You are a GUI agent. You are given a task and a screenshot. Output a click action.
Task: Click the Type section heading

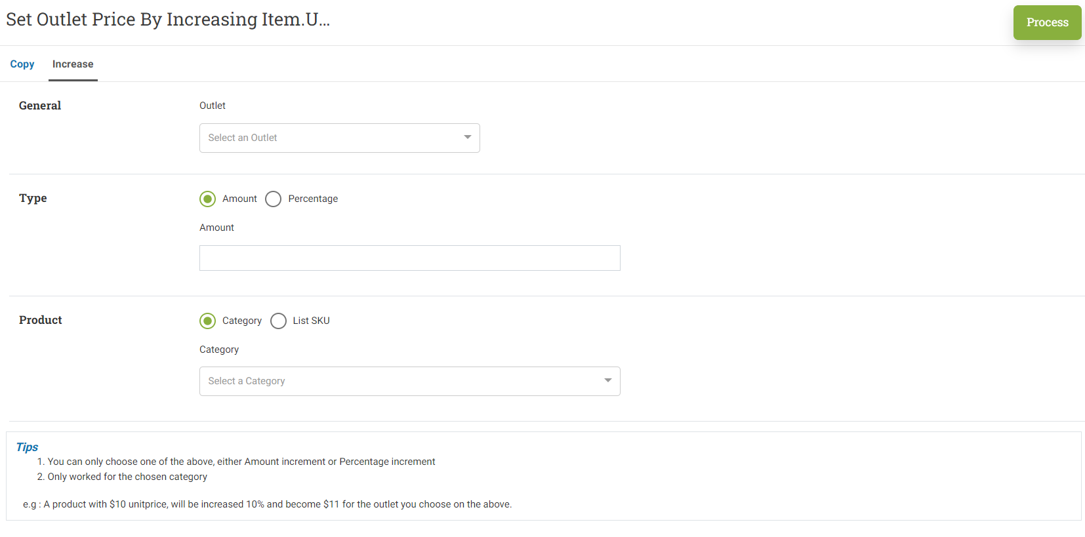click(x=33, y=198)
